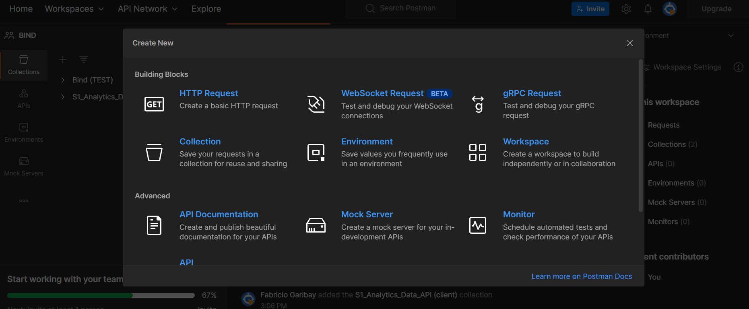749x309 pixels.
Task: Click the Monitor activity icon
Action: tap(478, 225)
